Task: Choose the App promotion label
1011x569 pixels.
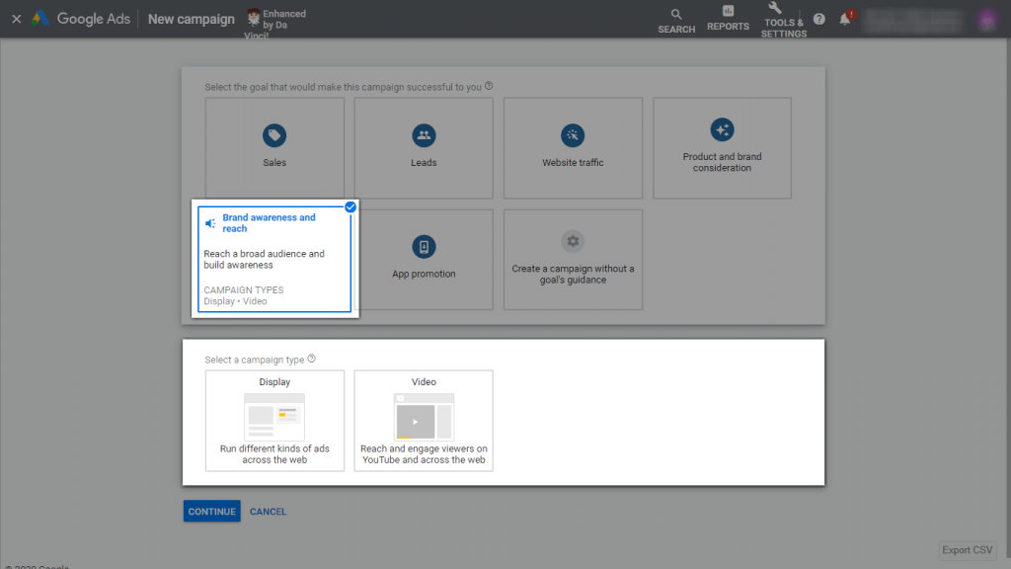Action: (424, 274)
